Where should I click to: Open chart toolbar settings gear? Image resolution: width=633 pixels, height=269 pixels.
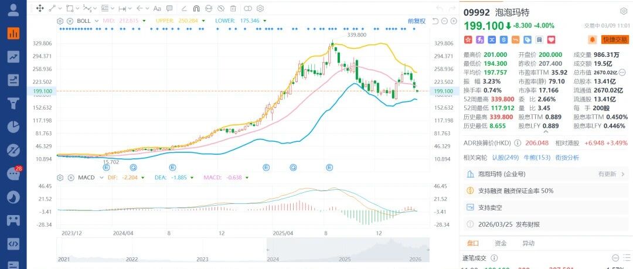260,8
